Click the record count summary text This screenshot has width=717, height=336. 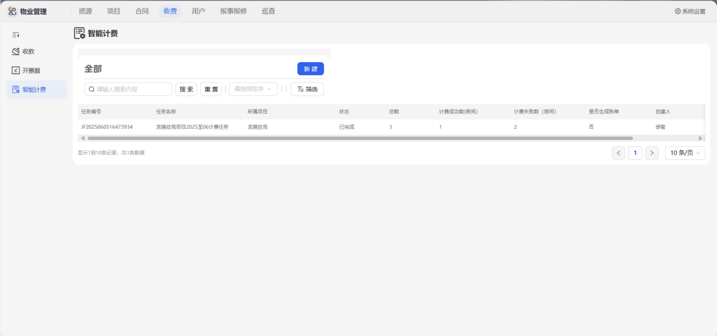(x=111, y=152)
